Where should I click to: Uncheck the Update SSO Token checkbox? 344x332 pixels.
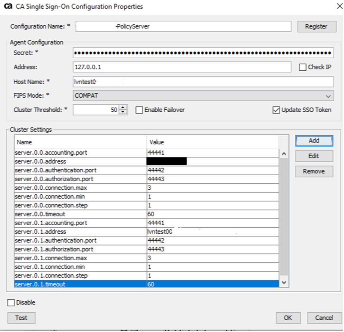[276, 110]
